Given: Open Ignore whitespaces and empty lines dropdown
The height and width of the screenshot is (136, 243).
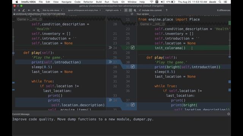Looking at the screenshot, I should tap(84, 10).
